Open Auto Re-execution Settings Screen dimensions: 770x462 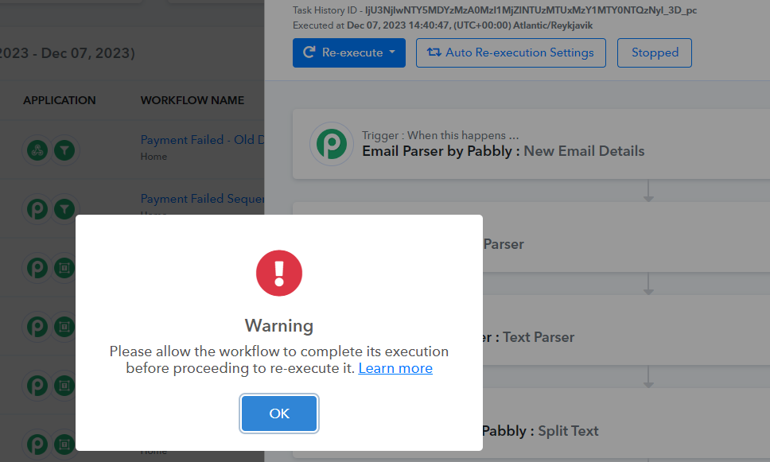pyautogui.click(x=511, y=52)
